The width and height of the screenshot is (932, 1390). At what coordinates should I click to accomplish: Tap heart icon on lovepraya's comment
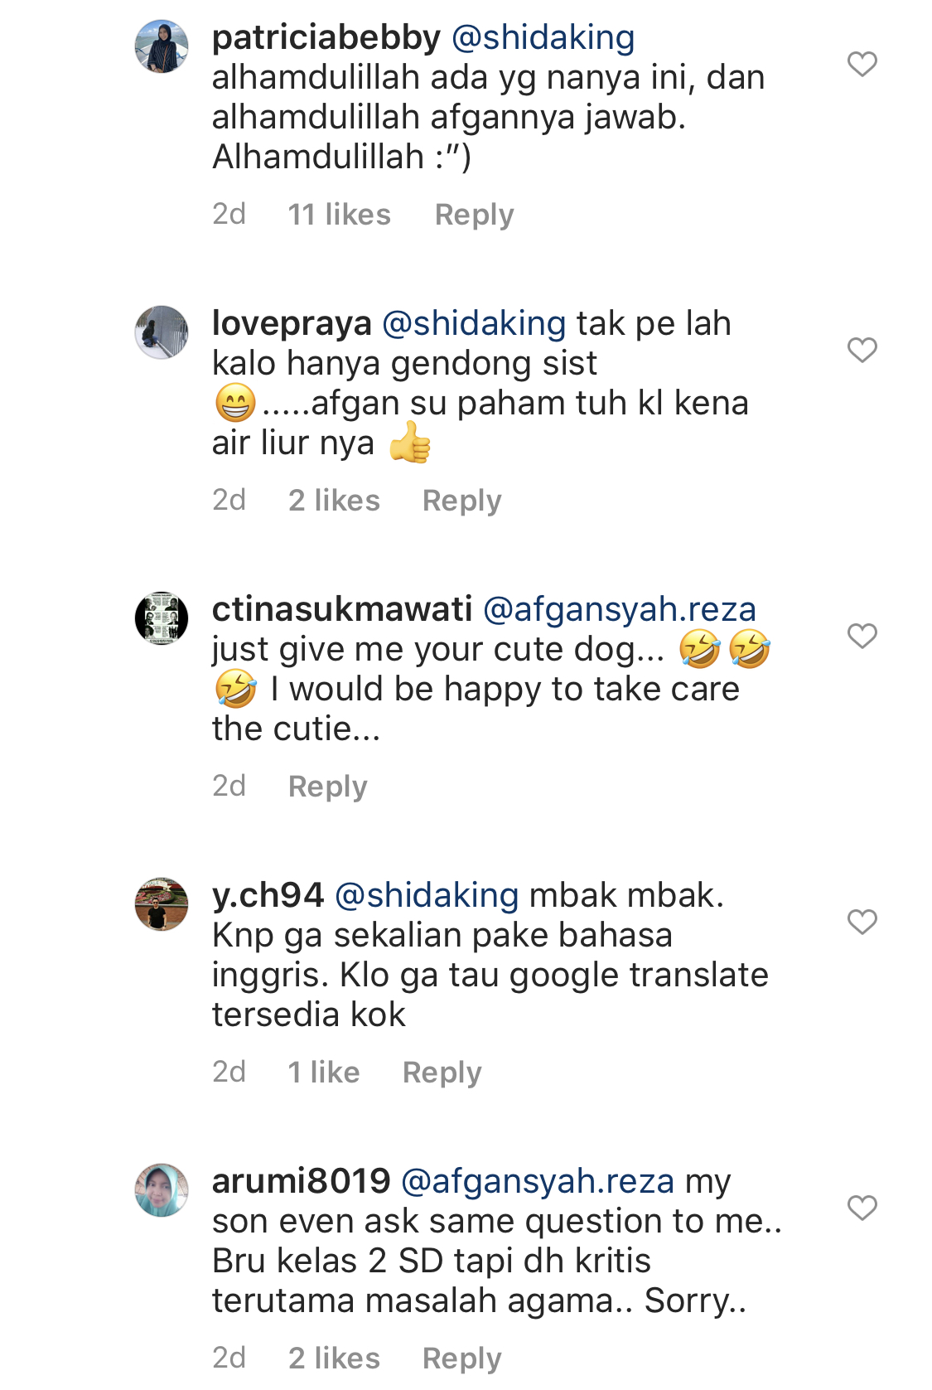(x=862, y=350)
